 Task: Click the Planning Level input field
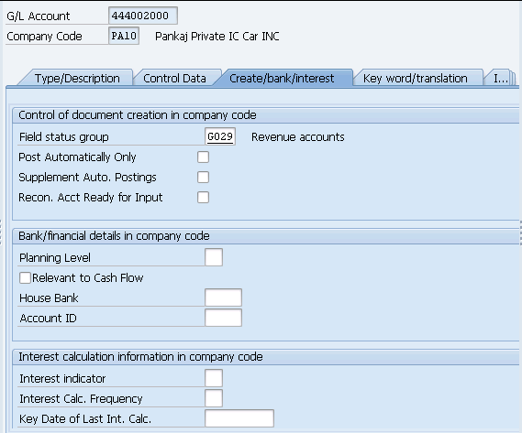click(214, 257)
